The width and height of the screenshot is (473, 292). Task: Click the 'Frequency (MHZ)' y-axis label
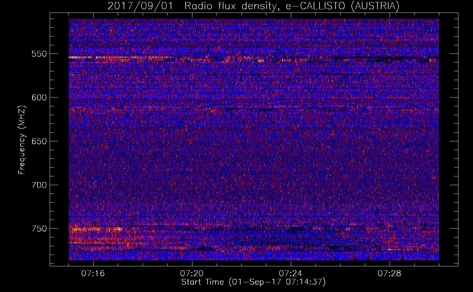pyautogui.click(x=22, y=140)
